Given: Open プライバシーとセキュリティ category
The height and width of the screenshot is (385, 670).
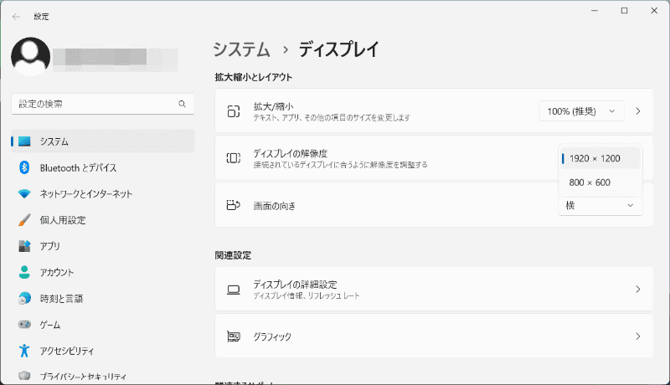Looking at the screenshot, I should 102,376.
